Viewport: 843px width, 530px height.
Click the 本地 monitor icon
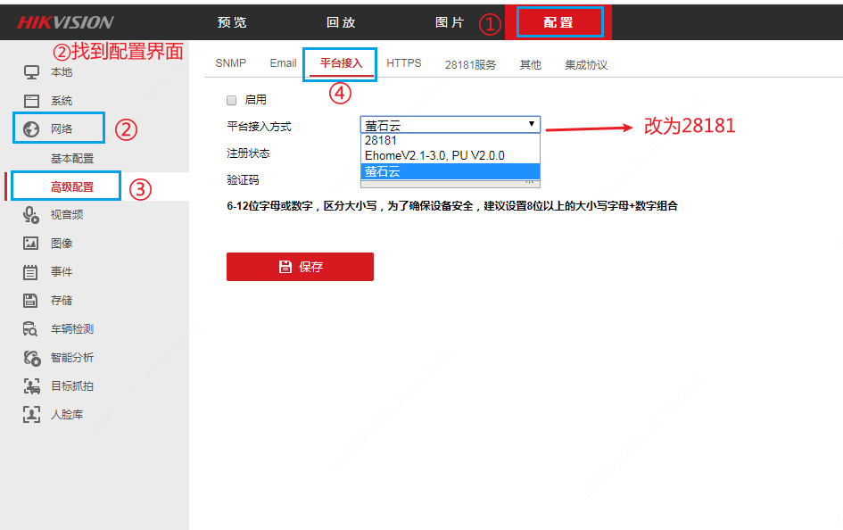click(x=31, y=72)
